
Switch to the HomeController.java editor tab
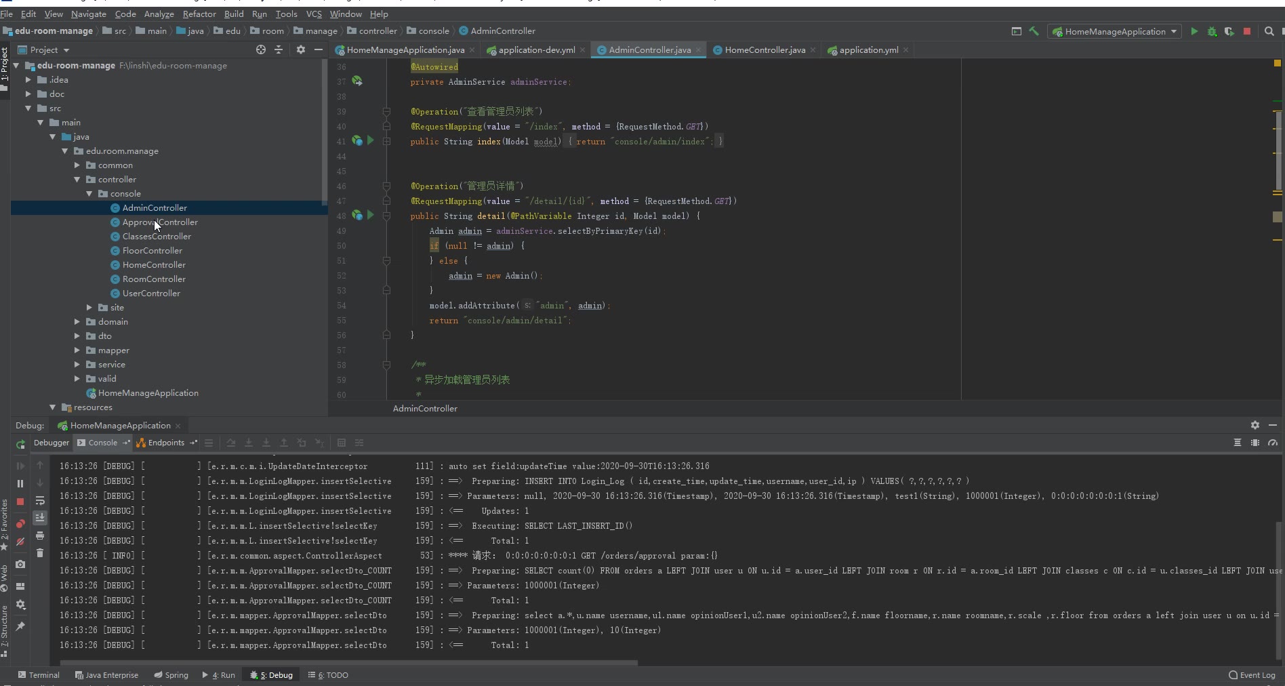(764, 50)
